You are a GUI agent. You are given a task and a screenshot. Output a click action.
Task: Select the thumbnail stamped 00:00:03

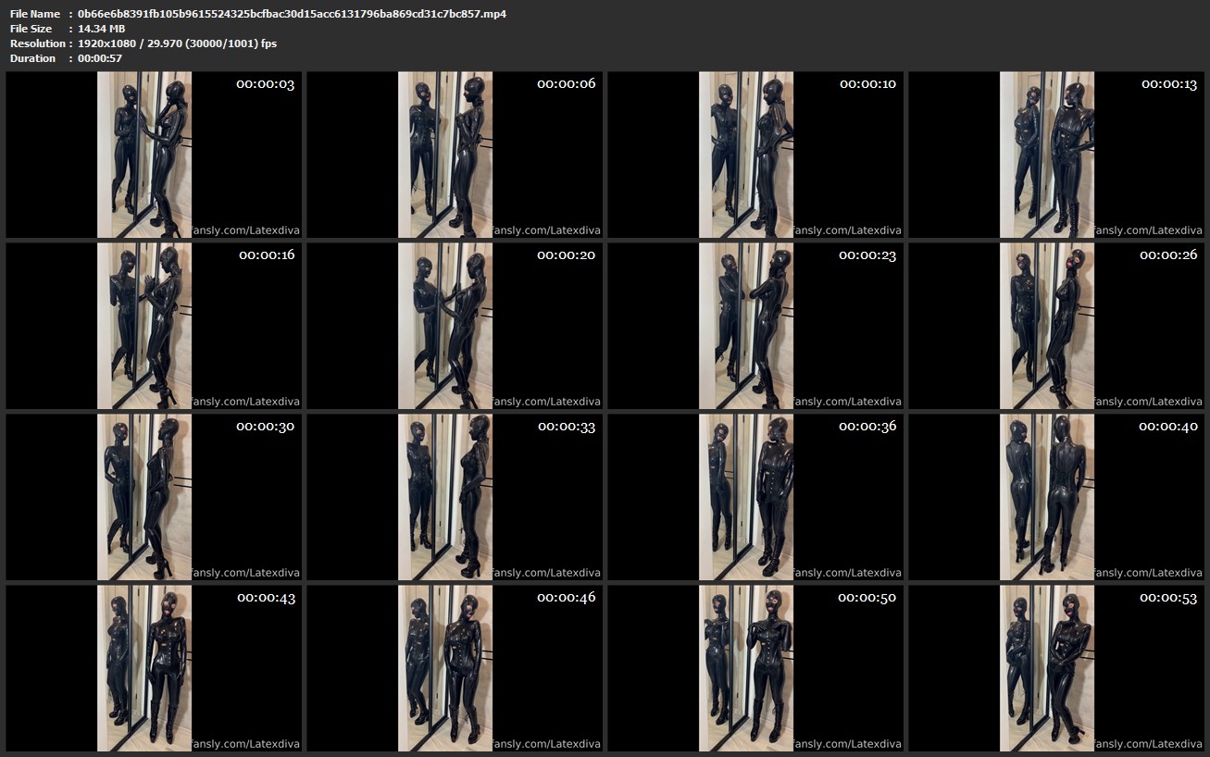pyautogui.click(x=154, y=155)
